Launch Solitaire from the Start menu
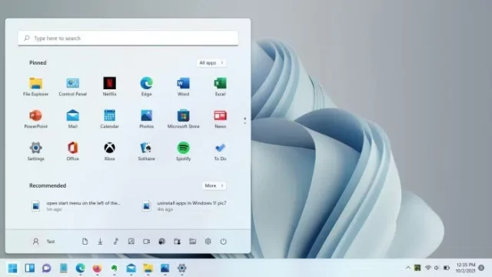This screenshot has height=277, width=492. point(147,151)
